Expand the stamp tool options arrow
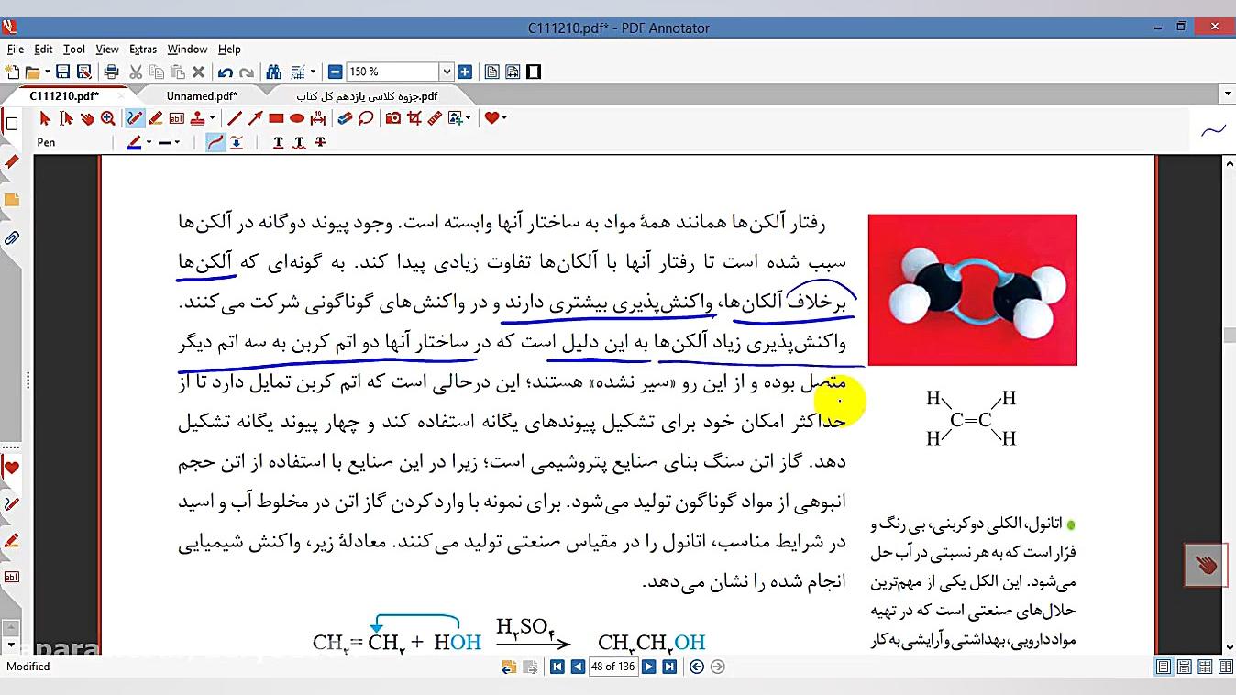The width and height of the screenshot is (1236, 695). pyautogui.click(x=212, y=118)
